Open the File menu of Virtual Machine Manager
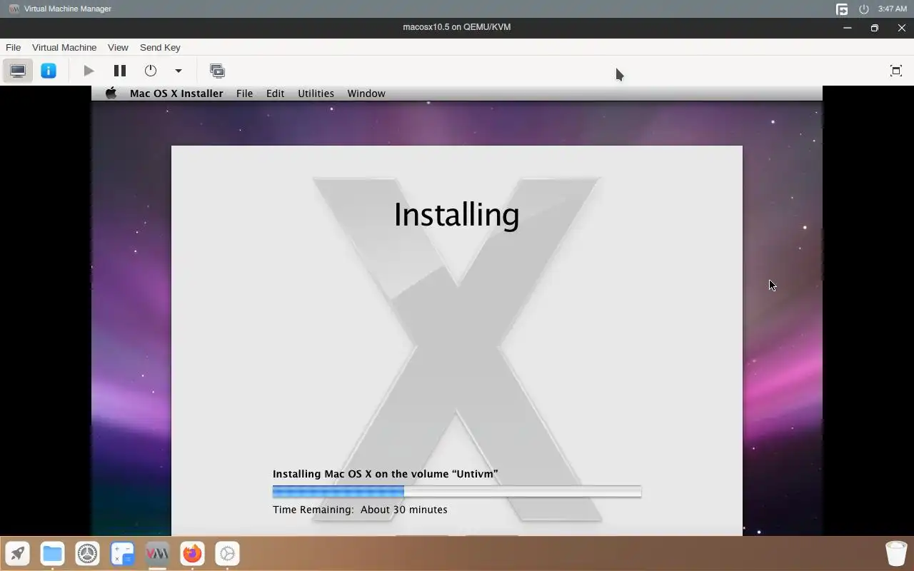Image resolution: width=914 pixels, height=571 pixels. point(13,47)
